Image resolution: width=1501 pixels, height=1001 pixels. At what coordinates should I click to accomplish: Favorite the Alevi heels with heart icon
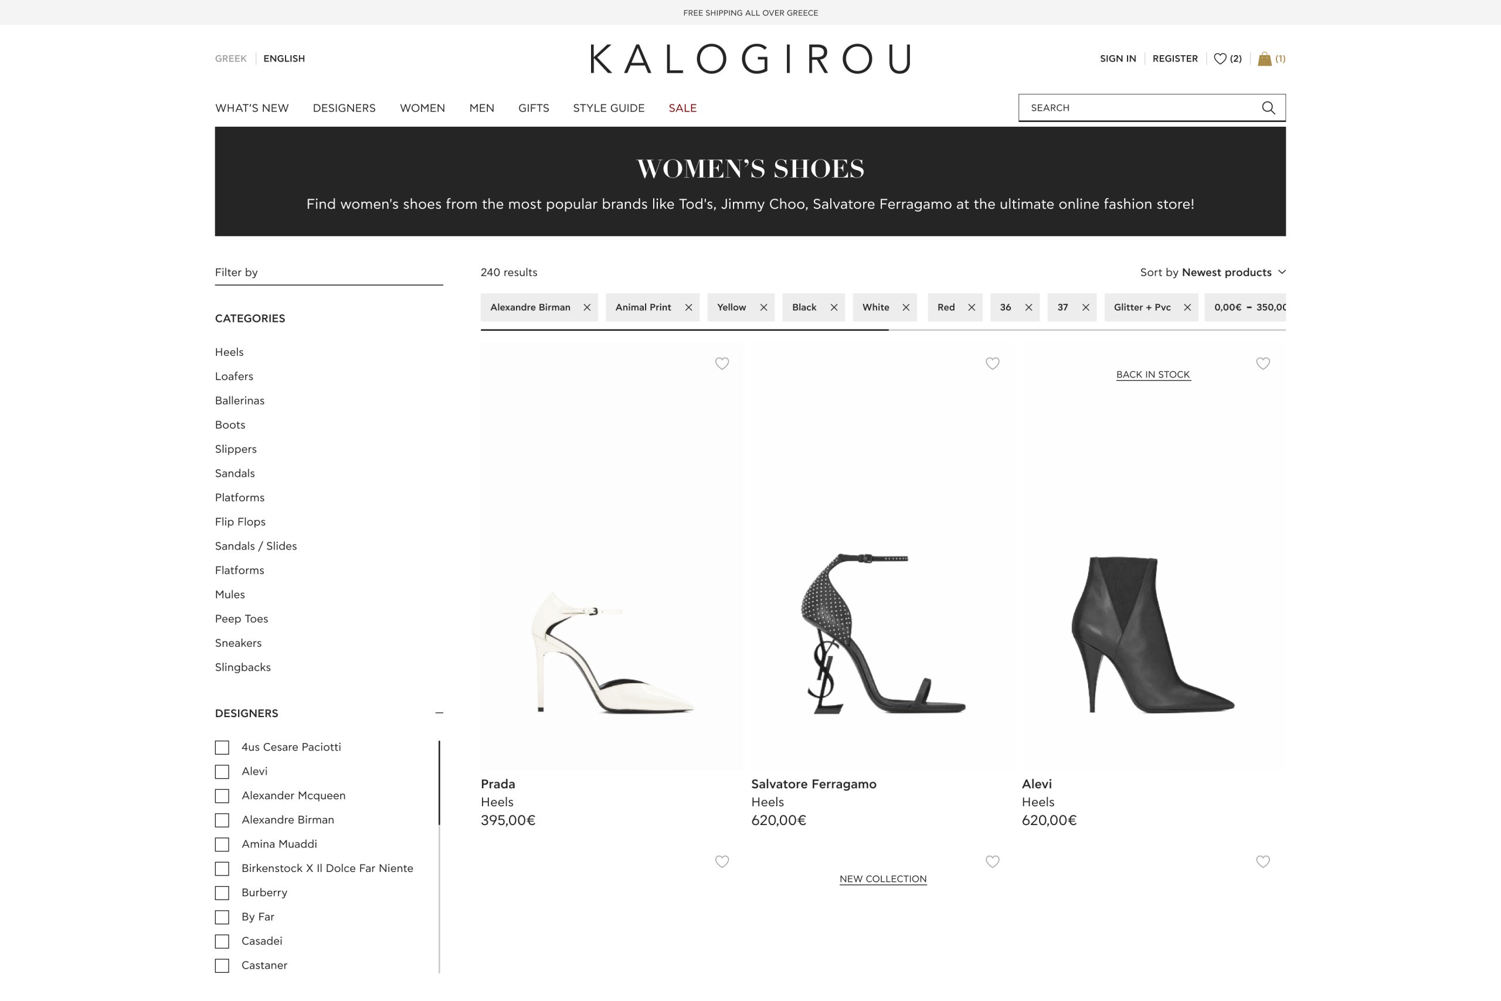click(x=1263, y=363)
